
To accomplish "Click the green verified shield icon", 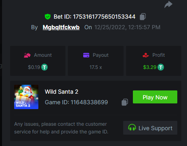I will [x=48, y=17].
